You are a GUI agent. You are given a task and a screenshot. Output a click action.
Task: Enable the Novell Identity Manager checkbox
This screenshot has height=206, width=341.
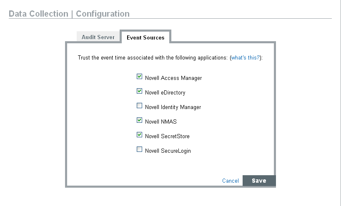click(x=139, y=106)
